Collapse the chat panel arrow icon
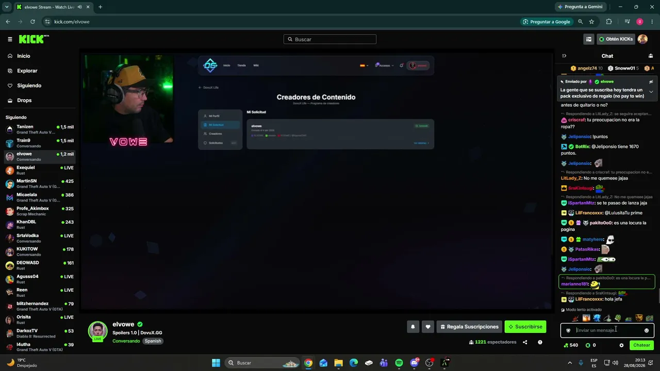Viewport: 660px width, 371px height. [564, 56]
